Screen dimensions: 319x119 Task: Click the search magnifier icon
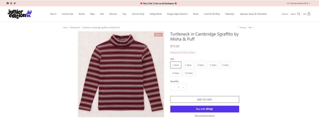(x=298, y=14)
